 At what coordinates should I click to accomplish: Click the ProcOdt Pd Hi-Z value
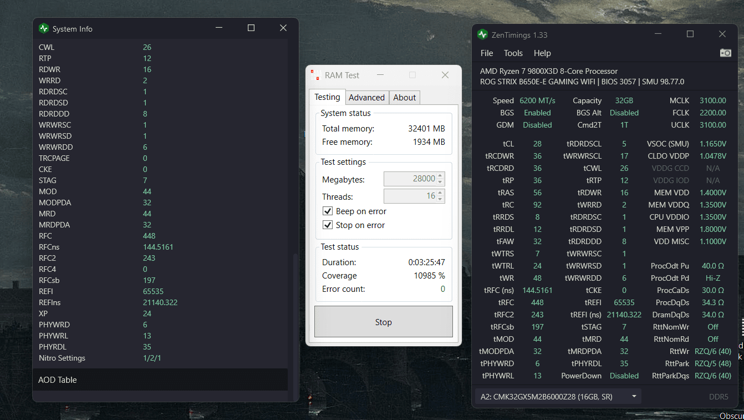point(713,278)
